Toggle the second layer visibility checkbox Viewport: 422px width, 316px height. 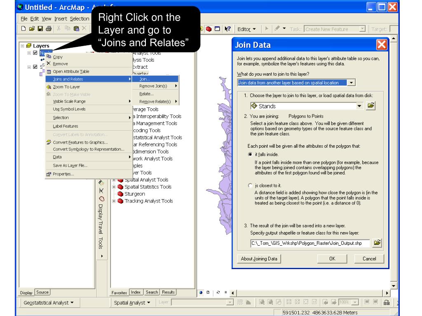35,67
